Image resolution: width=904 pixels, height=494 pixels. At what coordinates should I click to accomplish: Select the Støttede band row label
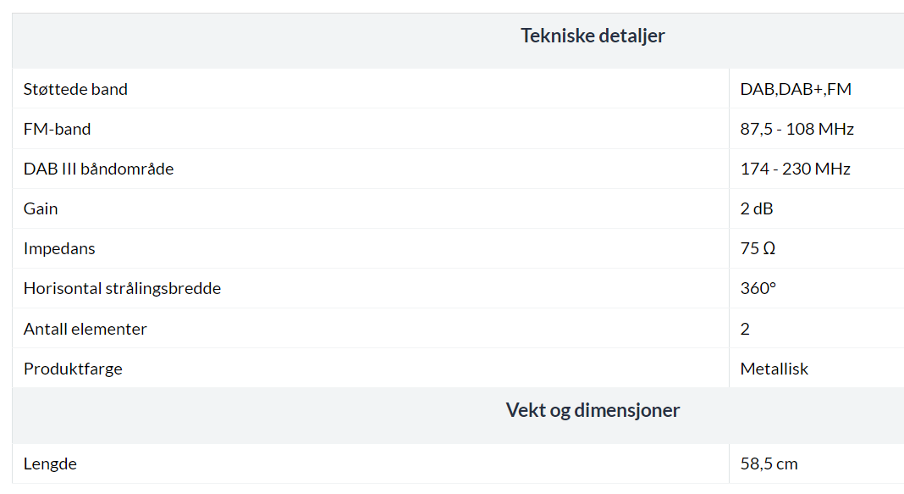[75, 89]
